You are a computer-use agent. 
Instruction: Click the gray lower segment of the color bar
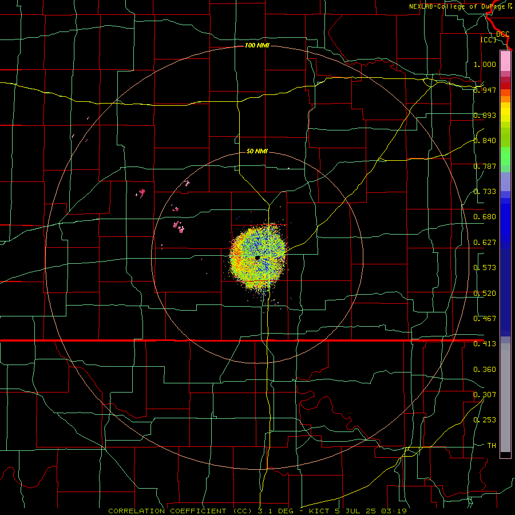[505, 398]
